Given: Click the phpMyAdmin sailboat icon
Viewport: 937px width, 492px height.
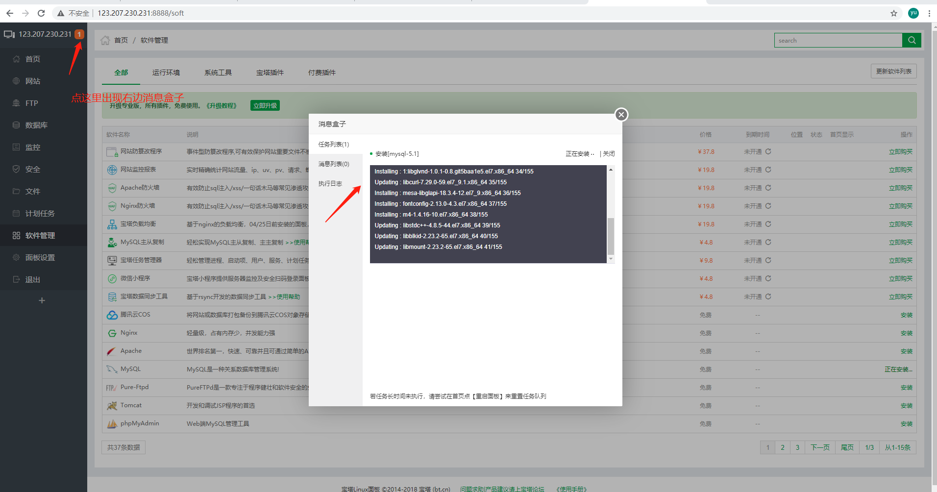Looking at the screenshot, I should [112, 424].
